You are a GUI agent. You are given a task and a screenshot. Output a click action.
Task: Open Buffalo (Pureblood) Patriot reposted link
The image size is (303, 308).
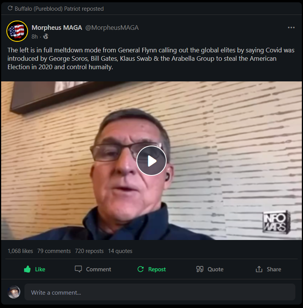pos(59,9)
